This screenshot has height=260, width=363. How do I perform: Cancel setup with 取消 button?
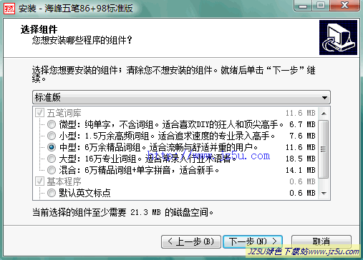tap(321, 241)
